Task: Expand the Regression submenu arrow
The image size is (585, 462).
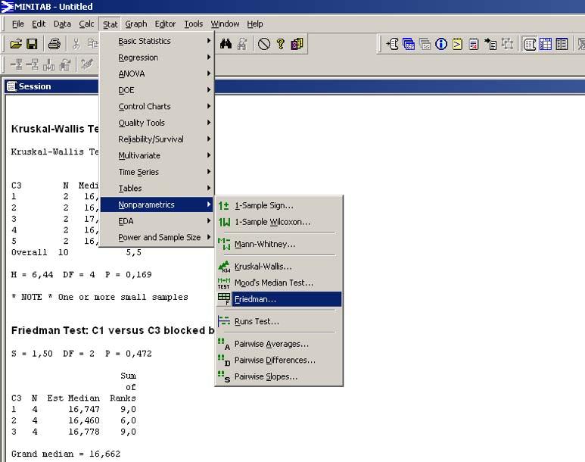Action: tap(209, 57)
